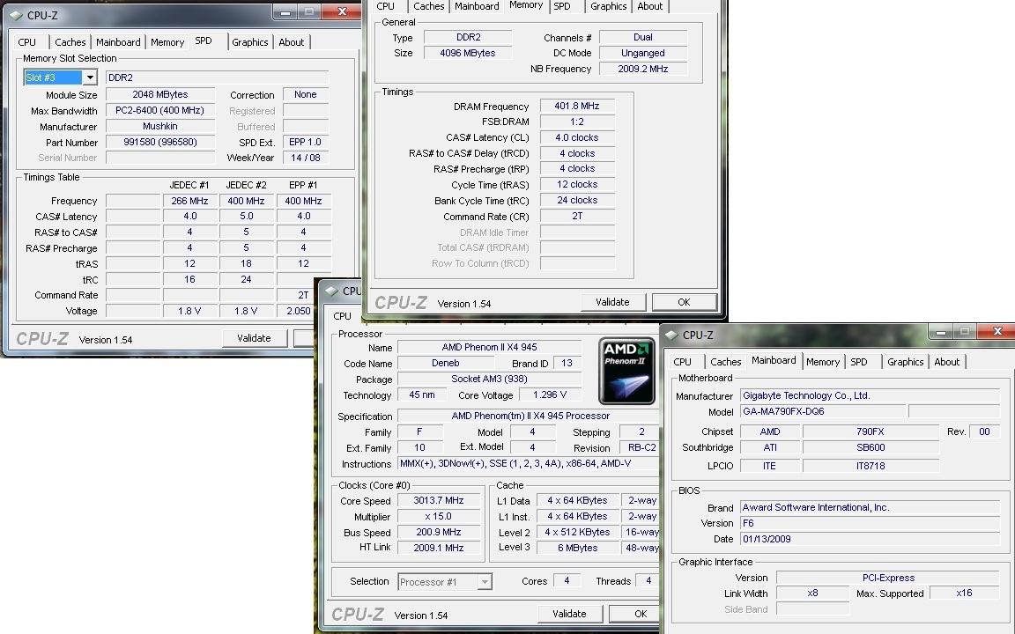Switch to Caches tab in Memory window
The image size is (1015, 634).
tap(428, 6)
